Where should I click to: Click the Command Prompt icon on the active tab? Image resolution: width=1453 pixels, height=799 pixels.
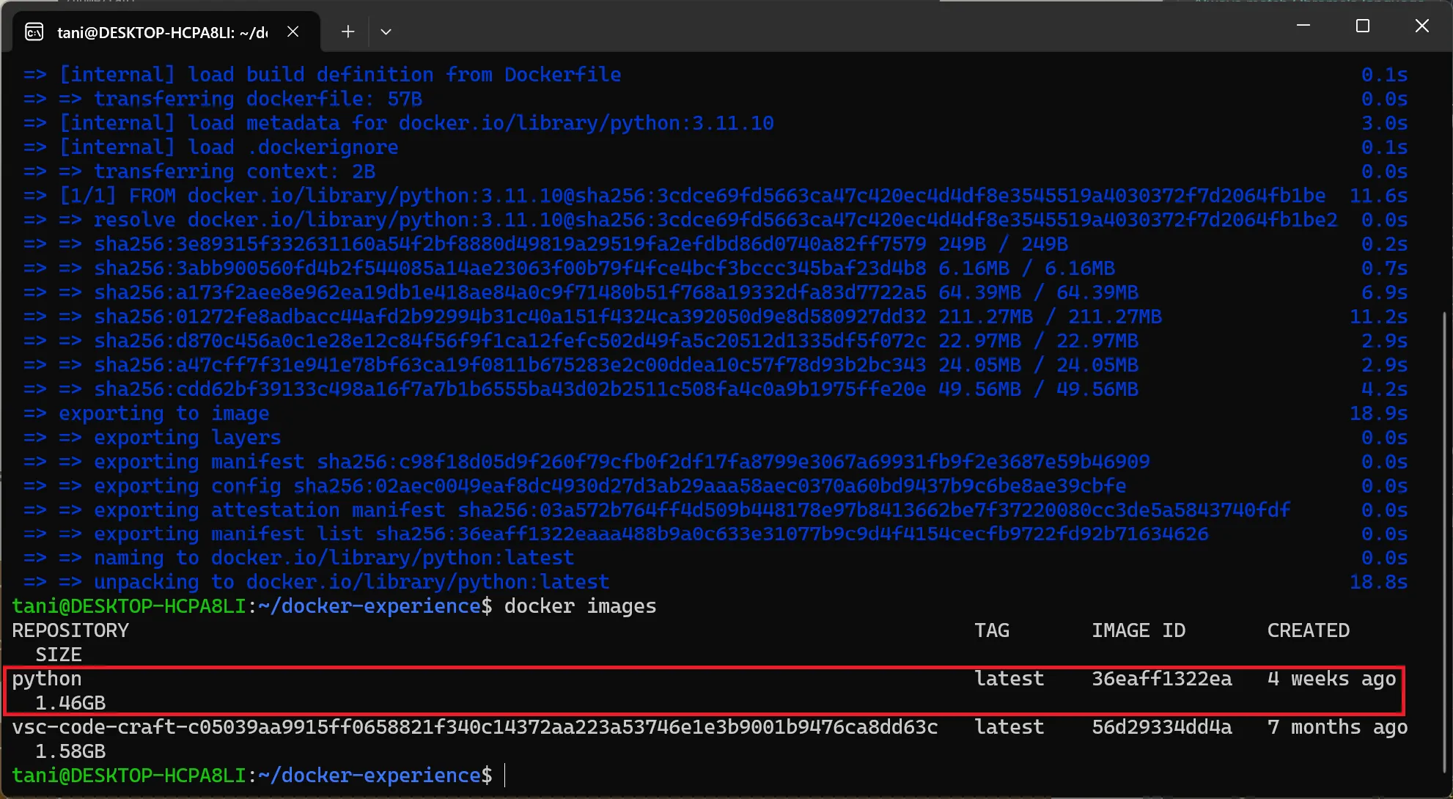(34, 32)
